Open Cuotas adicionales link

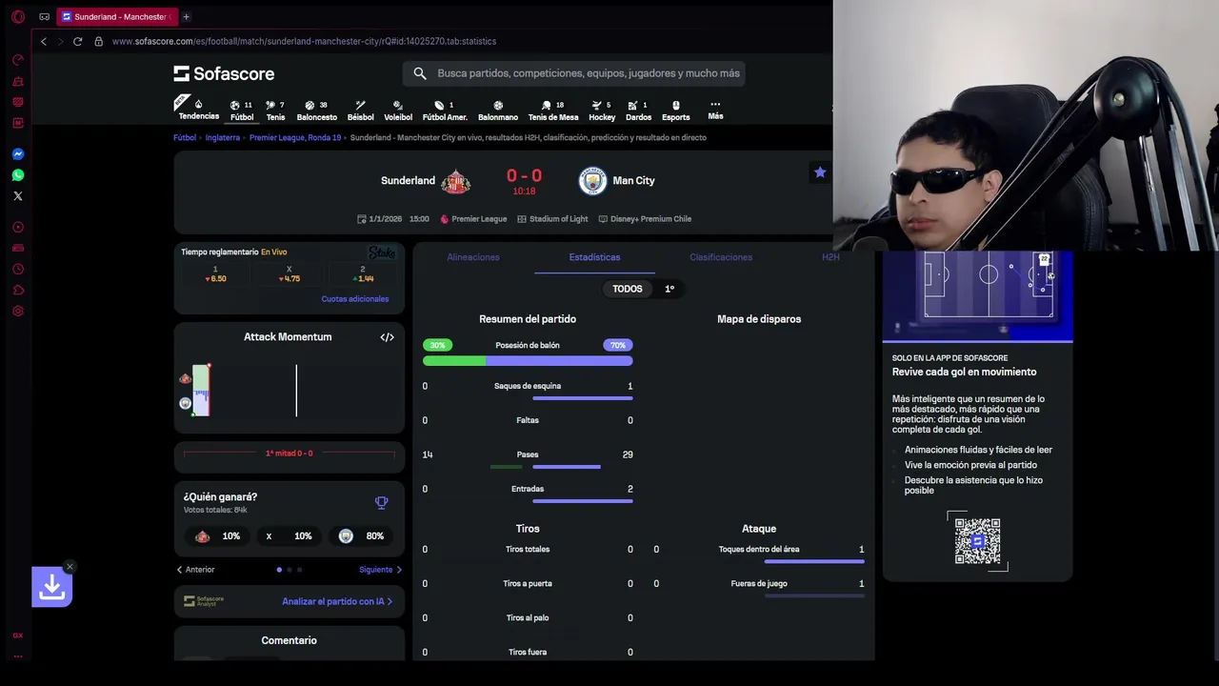click(x=355, y=299)
